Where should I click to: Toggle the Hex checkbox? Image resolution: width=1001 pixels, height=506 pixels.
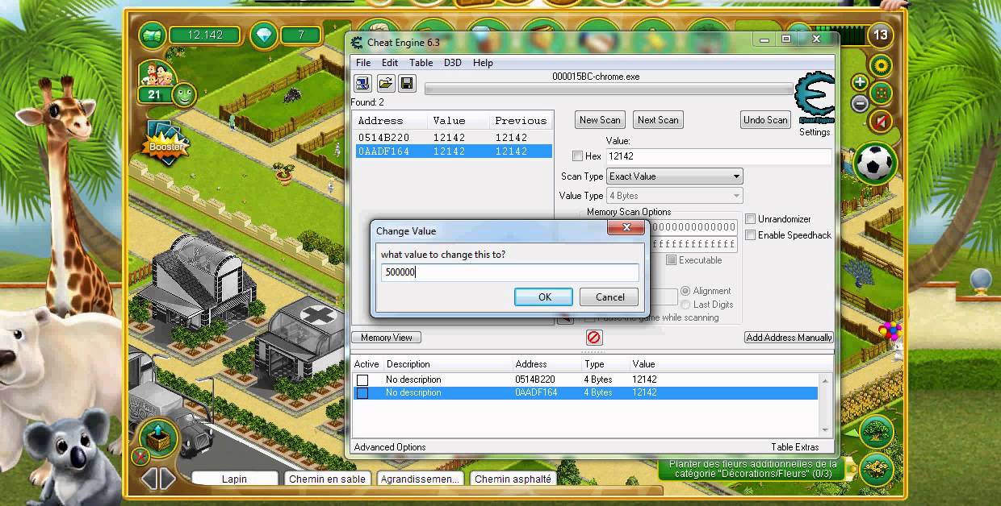pos(577,156)
